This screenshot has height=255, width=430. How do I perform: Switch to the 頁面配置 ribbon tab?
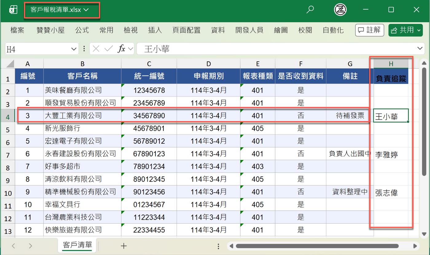pyautogui.click(x=186, y=30)
